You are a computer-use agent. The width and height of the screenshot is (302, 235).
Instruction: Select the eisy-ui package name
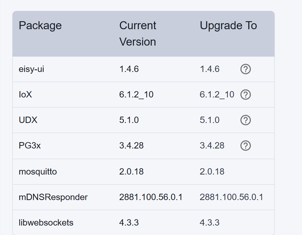tap(31, 69)
